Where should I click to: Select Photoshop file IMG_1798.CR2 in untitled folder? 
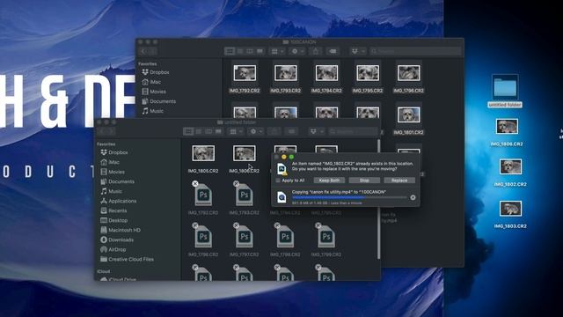click(285, 237)
